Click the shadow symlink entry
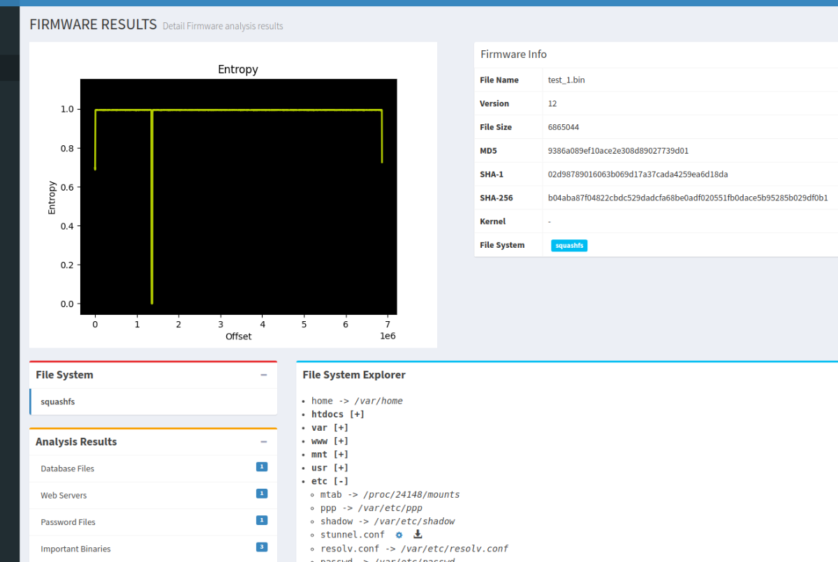 click(x=388, y=522)
